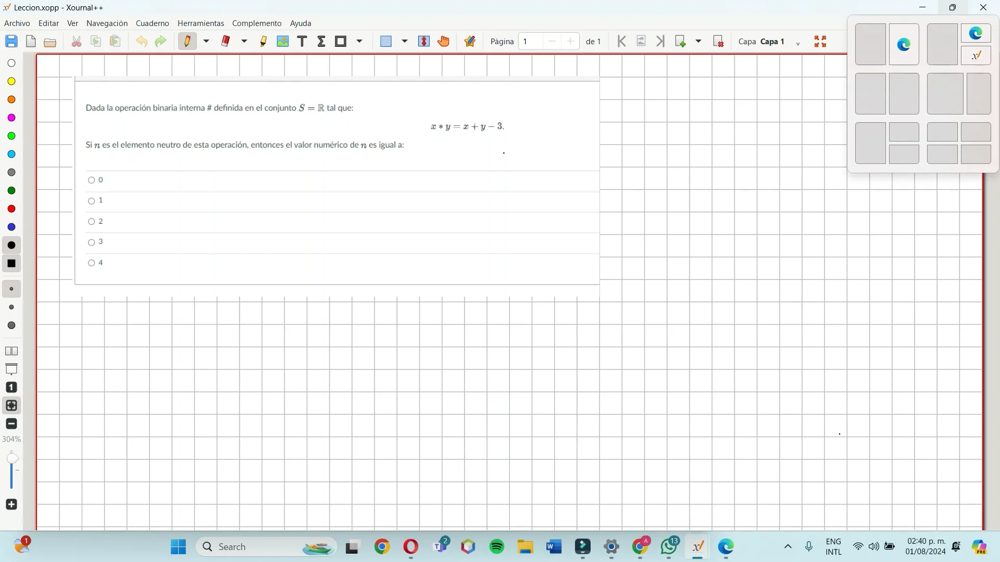Screen dimensions: 1000x562
Task: Select the Text tool
Action: pos(302,42)
